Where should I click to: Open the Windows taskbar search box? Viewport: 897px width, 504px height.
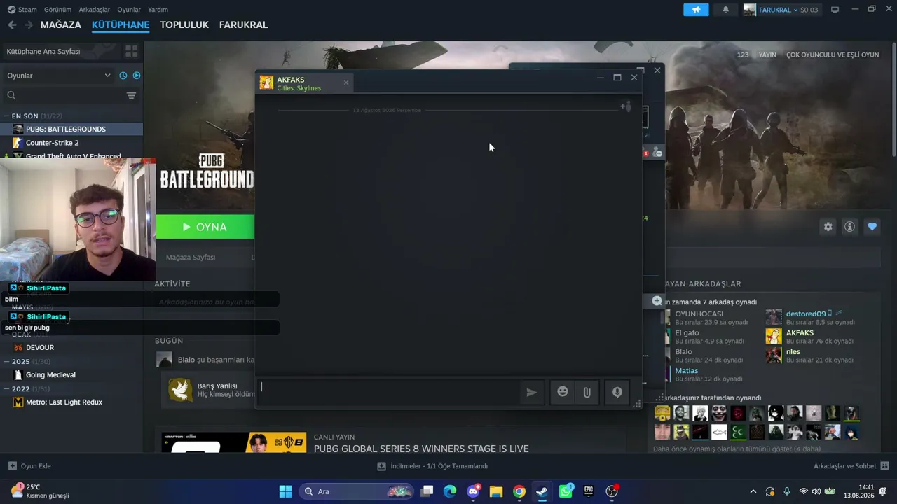point(357,491)
